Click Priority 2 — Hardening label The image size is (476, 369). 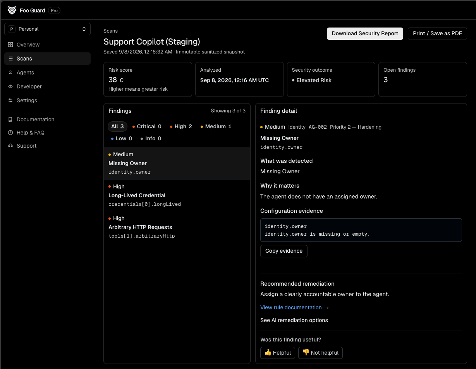click(356, 127)
